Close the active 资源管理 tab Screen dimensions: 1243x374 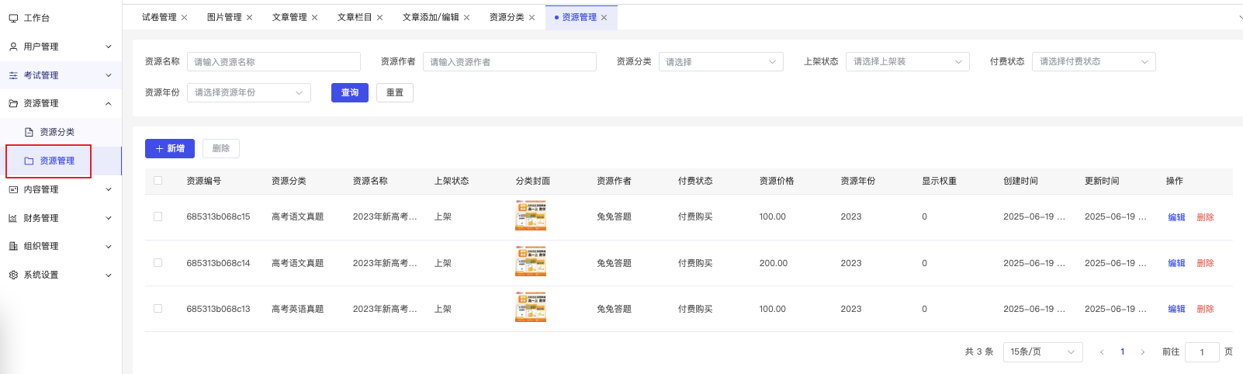[x=604, y=17]
